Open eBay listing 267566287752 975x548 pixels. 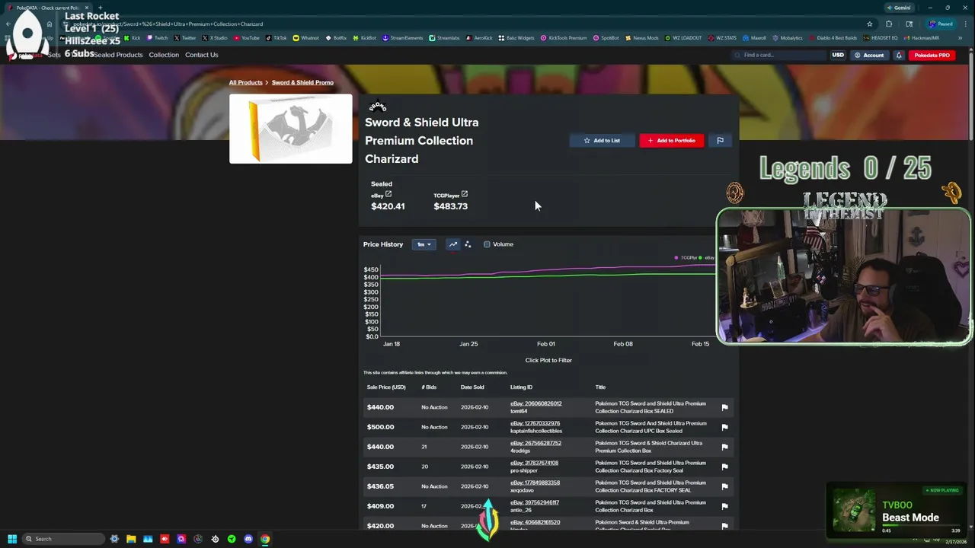535,443
